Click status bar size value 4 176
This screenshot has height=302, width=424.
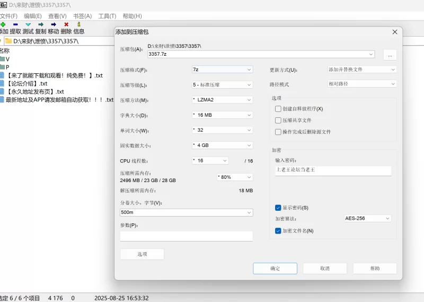point(56,298)
